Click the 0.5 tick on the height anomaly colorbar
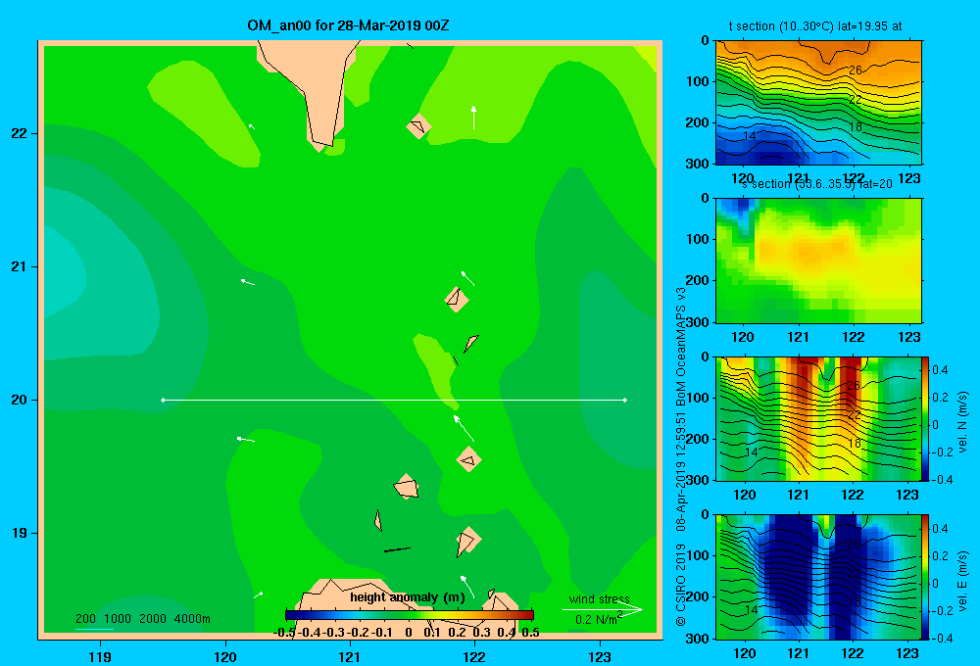Image resolution: width=980 pixels, height=666 pixels. [x=530, y=633]
